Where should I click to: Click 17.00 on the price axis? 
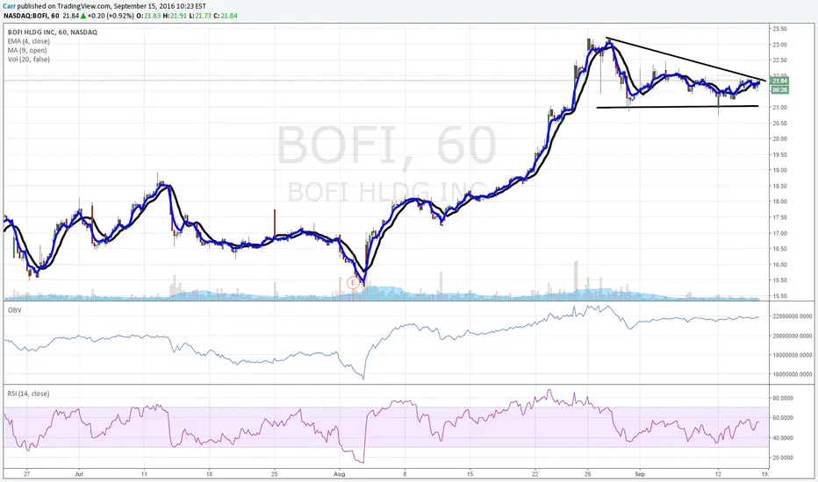780,233
